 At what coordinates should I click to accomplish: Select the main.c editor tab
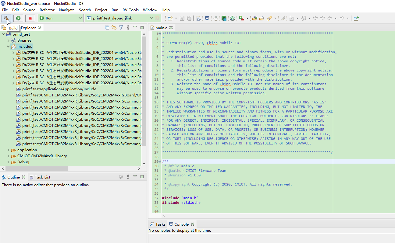click(x=161, y=28)
